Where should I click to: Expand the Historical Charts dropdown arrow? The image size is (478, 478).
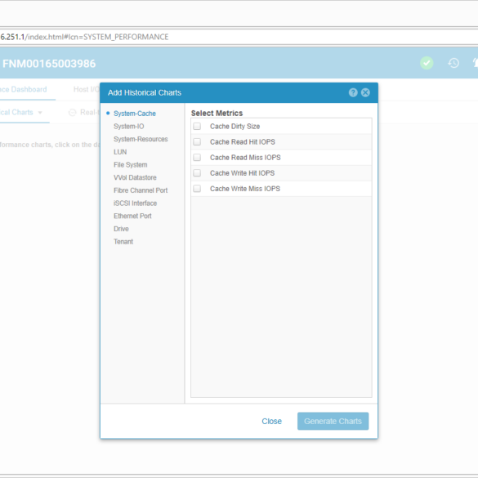pyautogui.click(x=40, y=113)
